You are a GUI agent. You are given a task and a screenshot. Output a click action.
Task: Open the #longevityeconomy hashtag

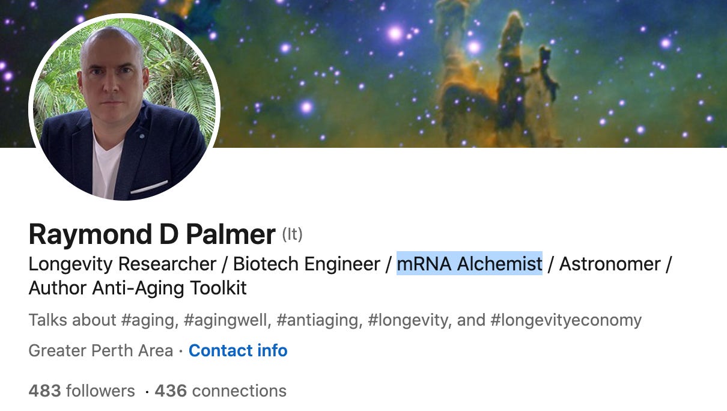566,320
